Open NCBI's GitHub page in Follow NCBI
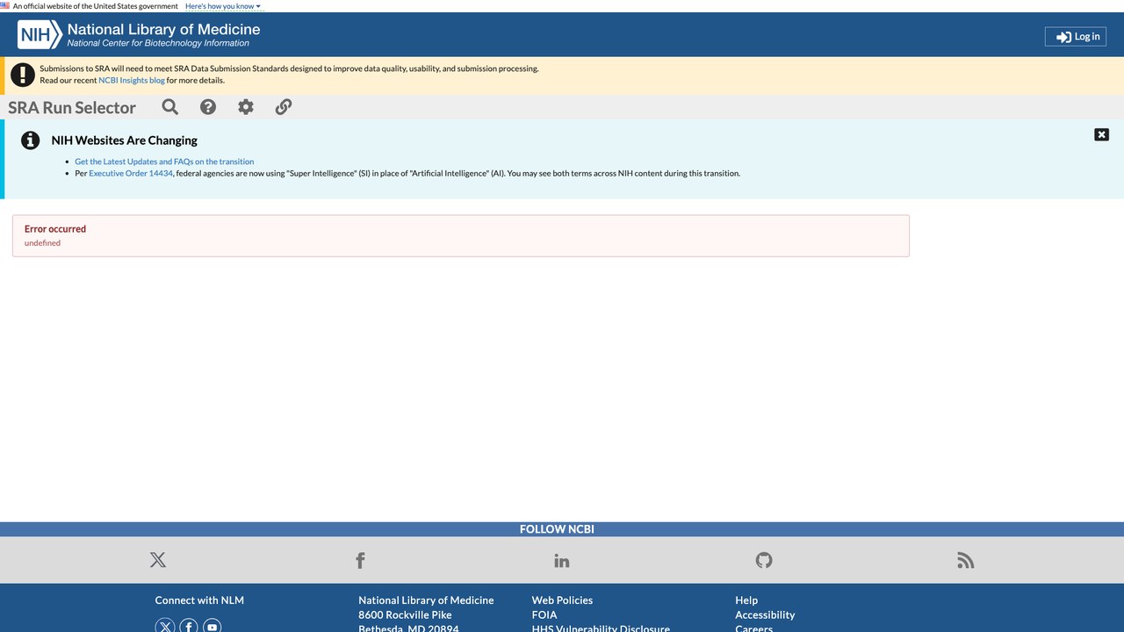The width and height of the screenshot is (1124, 632). point(764,560)
